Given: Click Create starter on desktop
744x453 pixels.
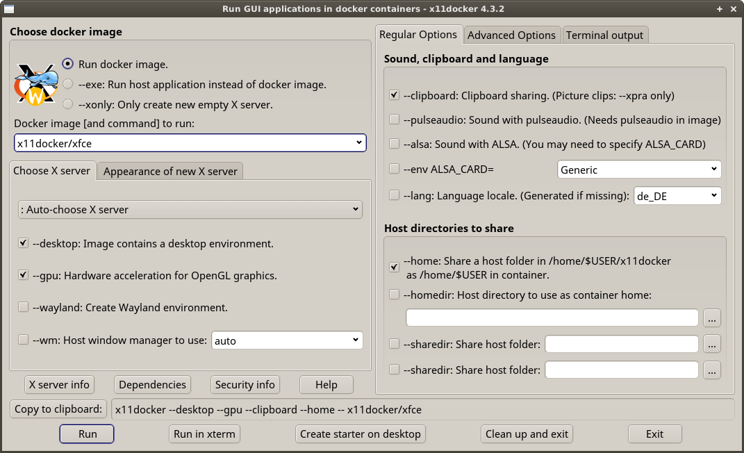Looking at the screenshot, I should [360, 434].
